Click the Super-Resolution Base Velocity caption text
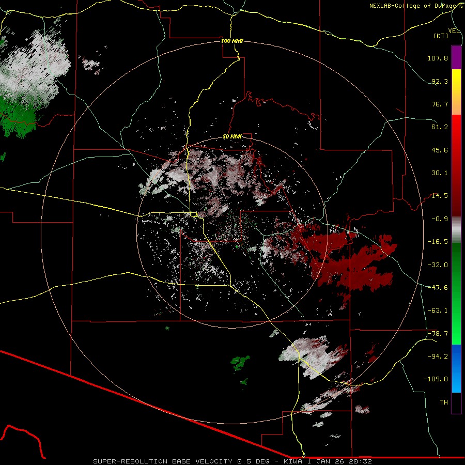The height and width of the screenshot is (465, 465). (x=232, y=461)
